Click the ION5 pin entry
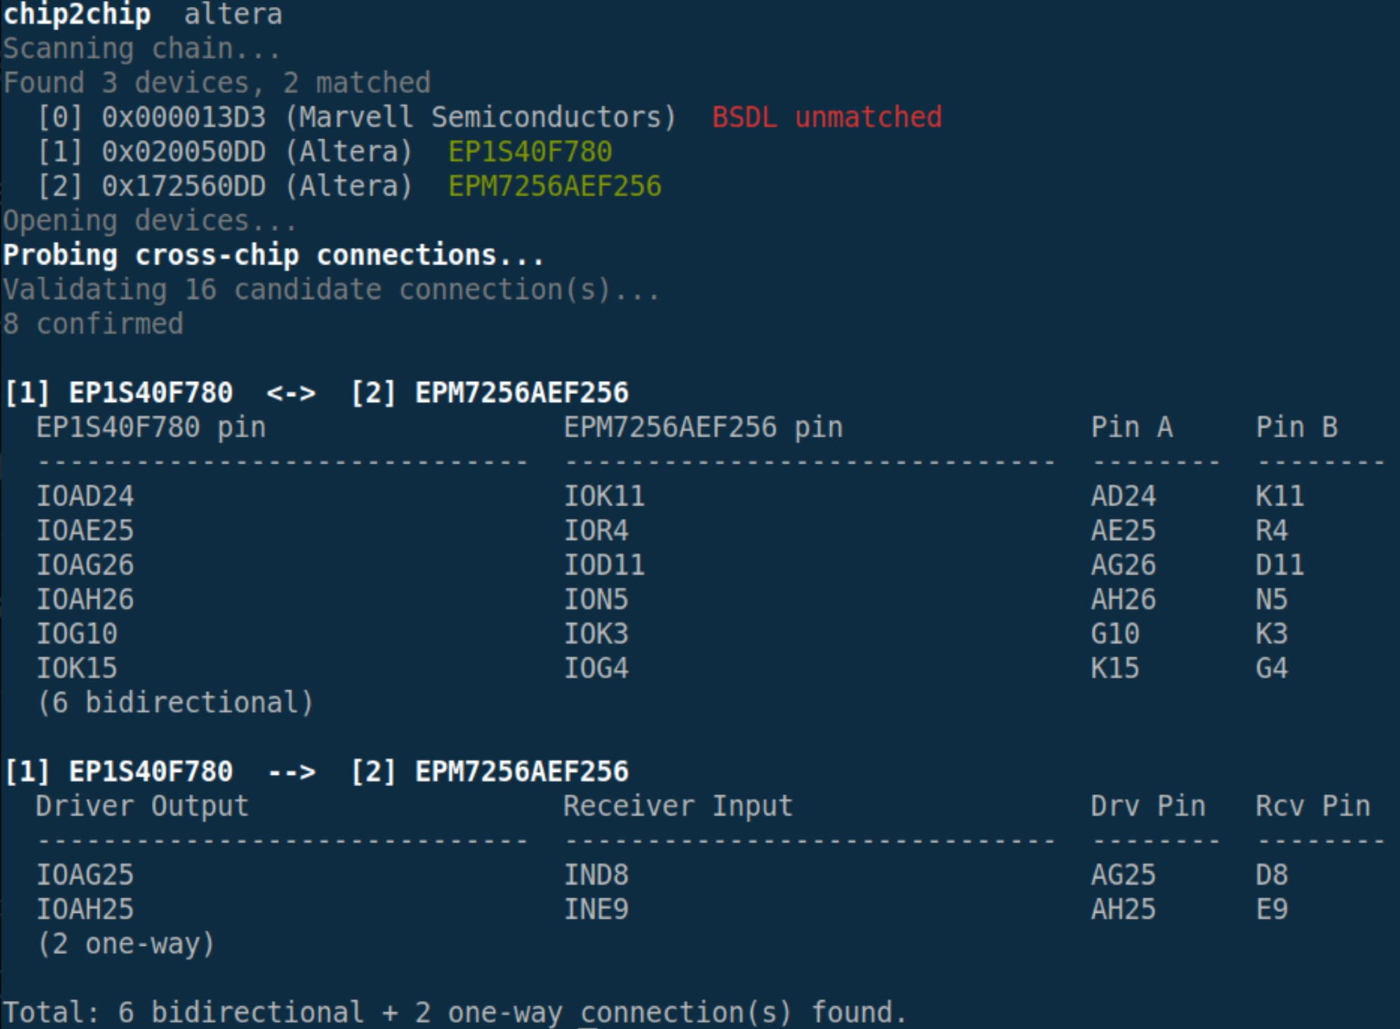Viewport: 1400px width, 1029px height. 596,599
